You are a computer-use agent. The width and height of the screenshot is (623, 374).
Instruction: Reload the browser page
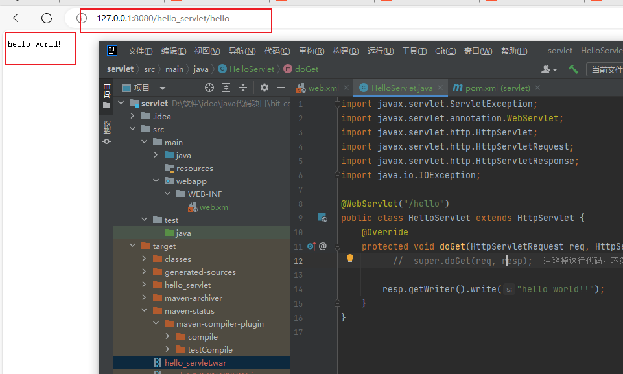pos(47,18)
